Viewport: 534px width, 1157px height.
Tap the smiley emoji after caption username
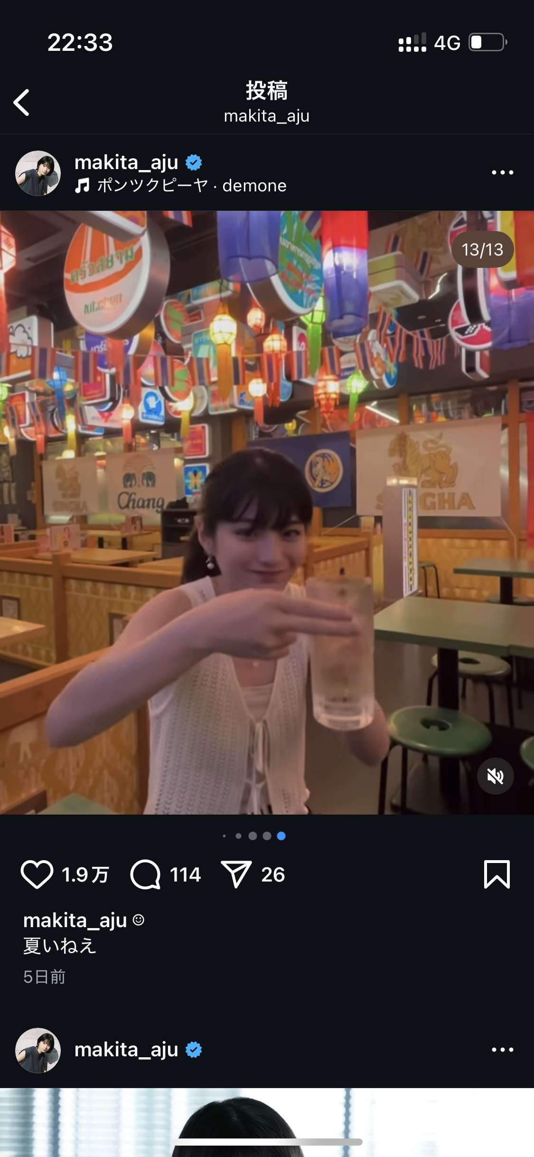click(x=139, y=920)
